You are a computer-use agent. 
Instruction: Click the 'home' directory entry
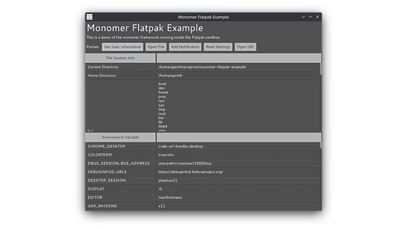click(163, 93)
